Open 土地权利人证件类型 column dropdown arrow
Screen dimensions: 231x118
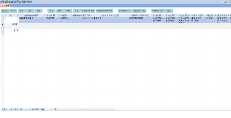tap(151, 15)
